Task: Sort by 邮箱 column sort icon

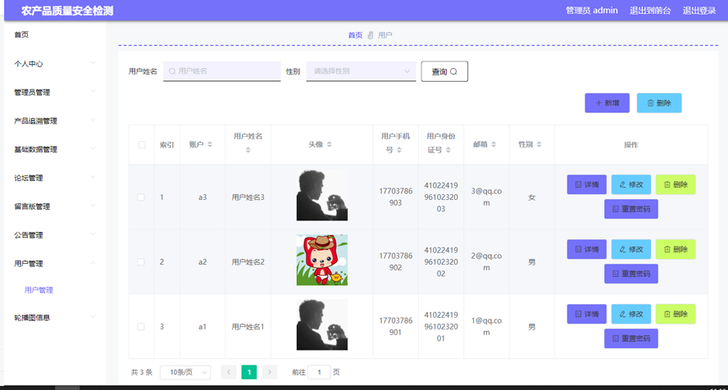Action: pyautogui.click(x=494, y=145)
